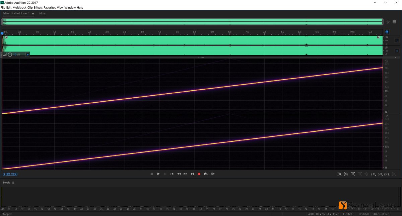The image size is (402, 216).
Task: Toggle Loop Playback button
Action: coord(206,174)
